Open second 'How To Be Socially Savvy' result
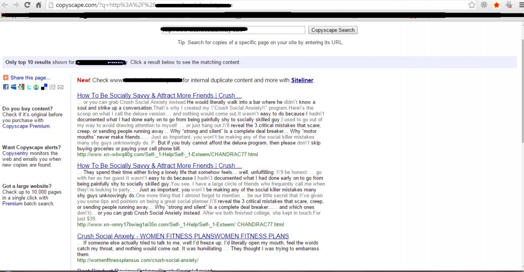 click(x=159, y=166)
